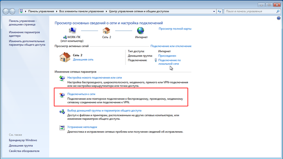Open Домашняя группа sidebar link
Image resolution: width=283 pixels, height=159 pixels.
click(21, 146)
